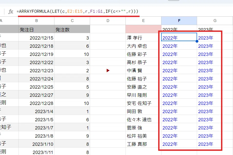The width and height of the screenshot is (233, 155).
Task: Select date cell 2023/1/5
Action: coord(36,119)
